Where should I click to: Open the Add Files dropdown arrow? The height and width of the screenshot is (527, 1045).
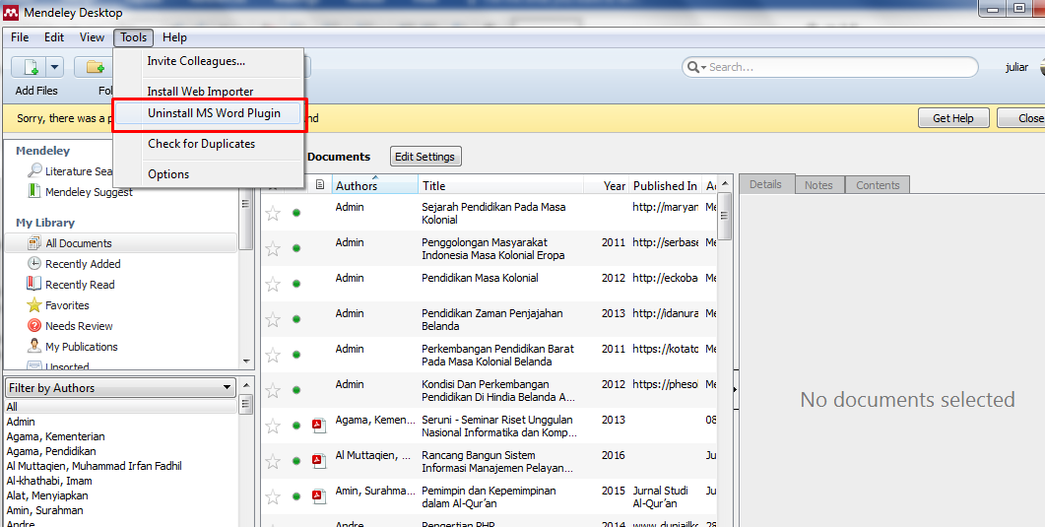(54, 67)
